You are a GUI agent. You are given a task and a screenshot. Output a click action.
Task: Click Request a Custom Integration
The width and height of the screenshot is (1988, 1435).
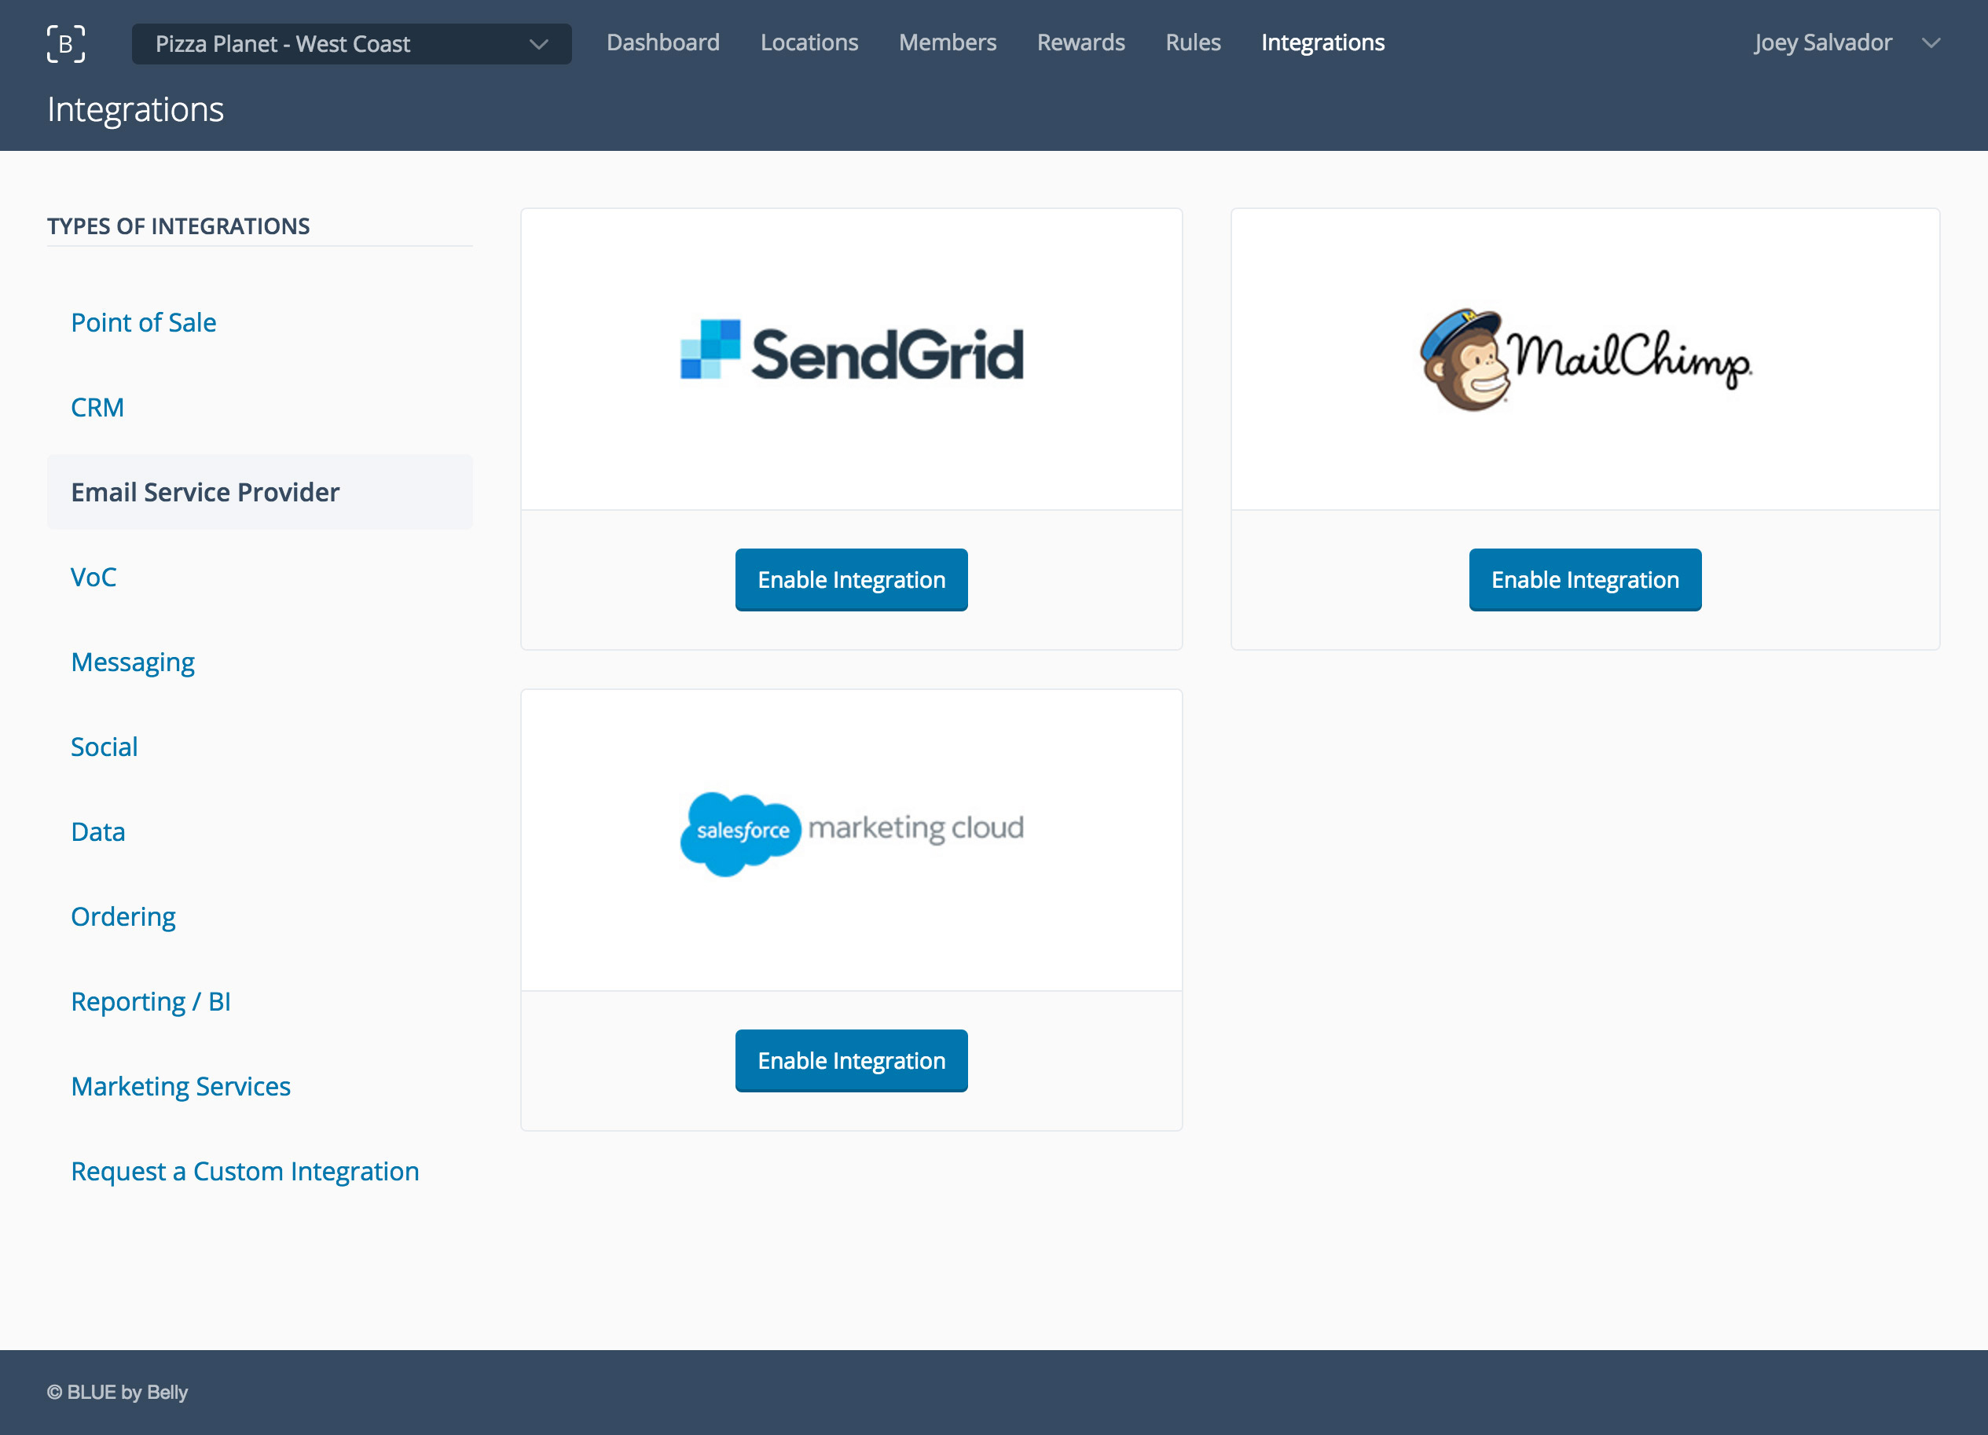pos(244,1171)
